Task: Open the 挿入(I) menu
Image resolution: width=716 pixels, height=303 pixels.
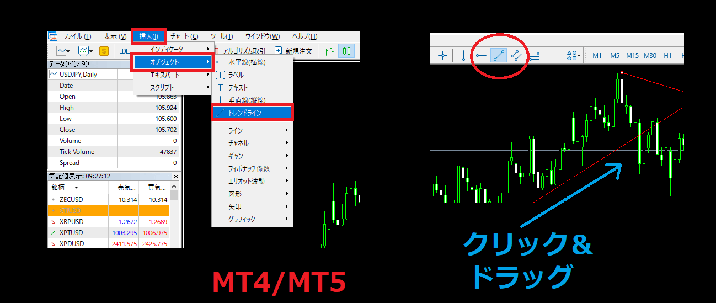Action: coord(148,36)
